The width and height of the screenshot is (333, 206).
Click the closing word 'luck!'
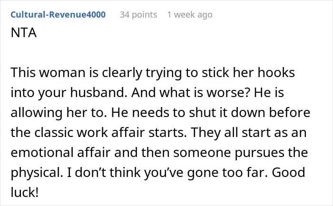[x=24, y=192]
